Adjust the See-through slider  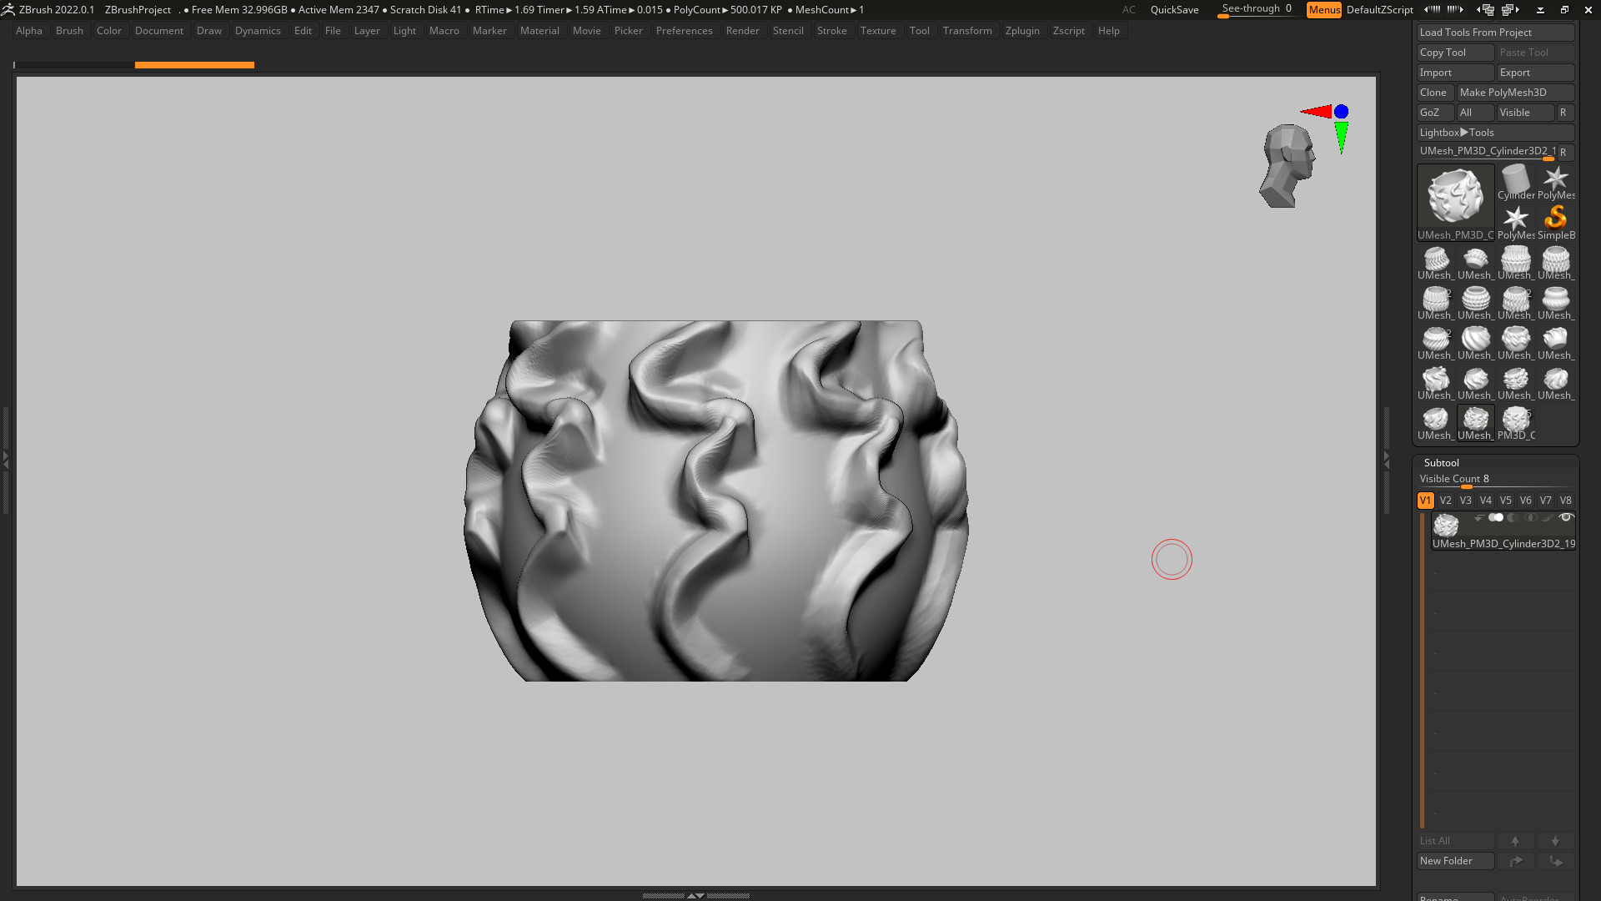coord(1258,10)
